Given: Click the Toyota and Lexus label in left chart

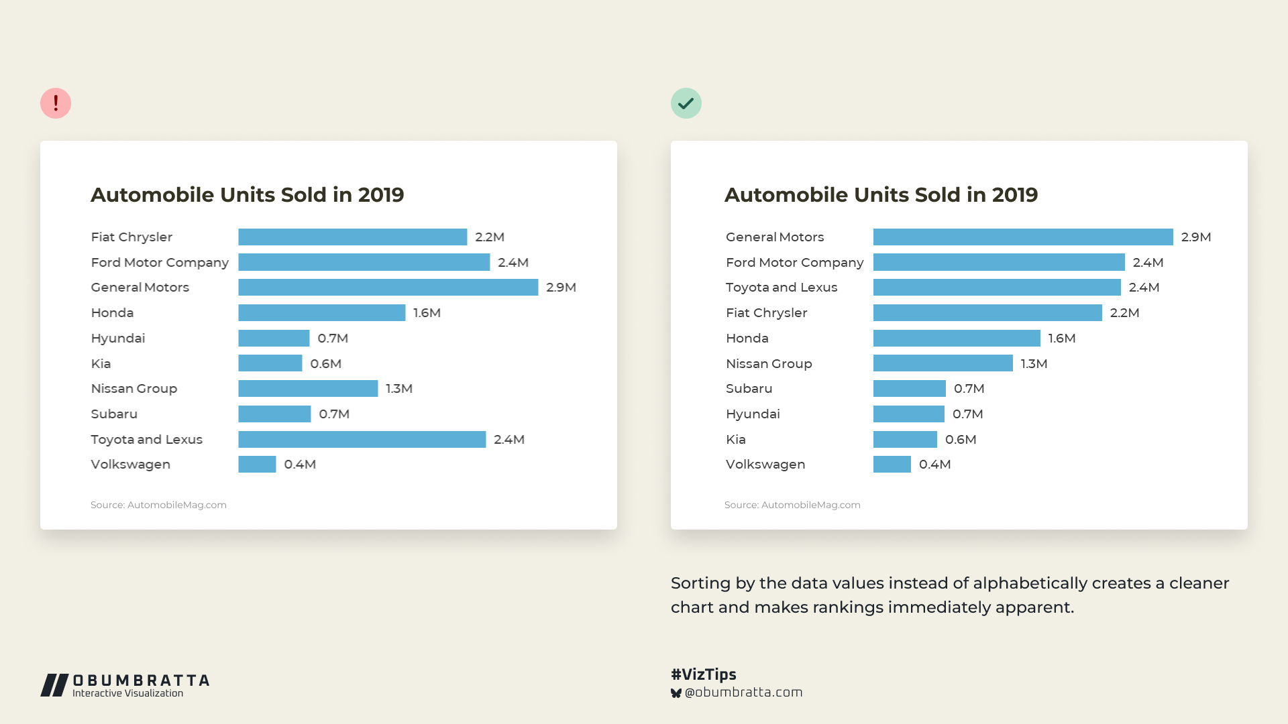Looking at the screenshot, I should coord(146,439).
